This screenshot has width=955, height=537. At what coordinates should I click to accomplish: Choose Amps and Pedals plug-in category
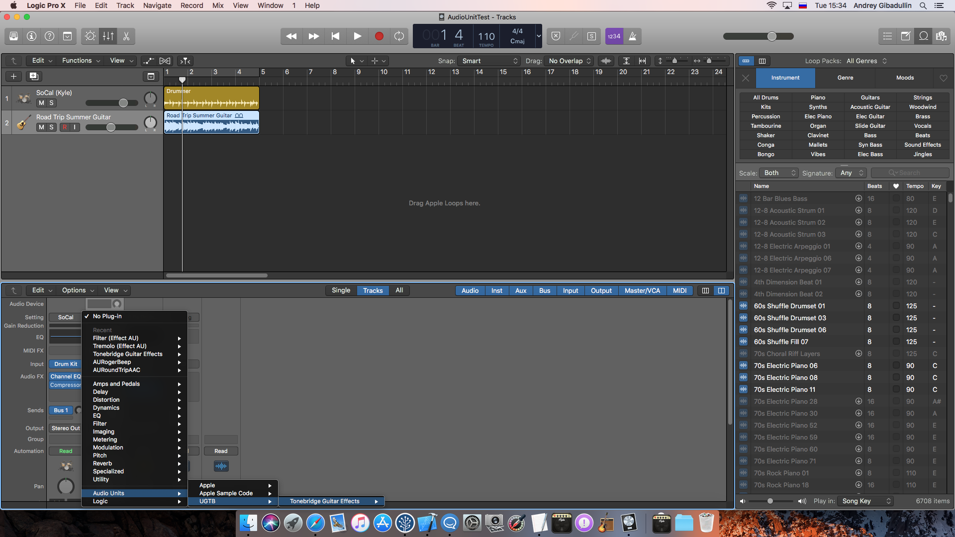(x=134, y=384)
